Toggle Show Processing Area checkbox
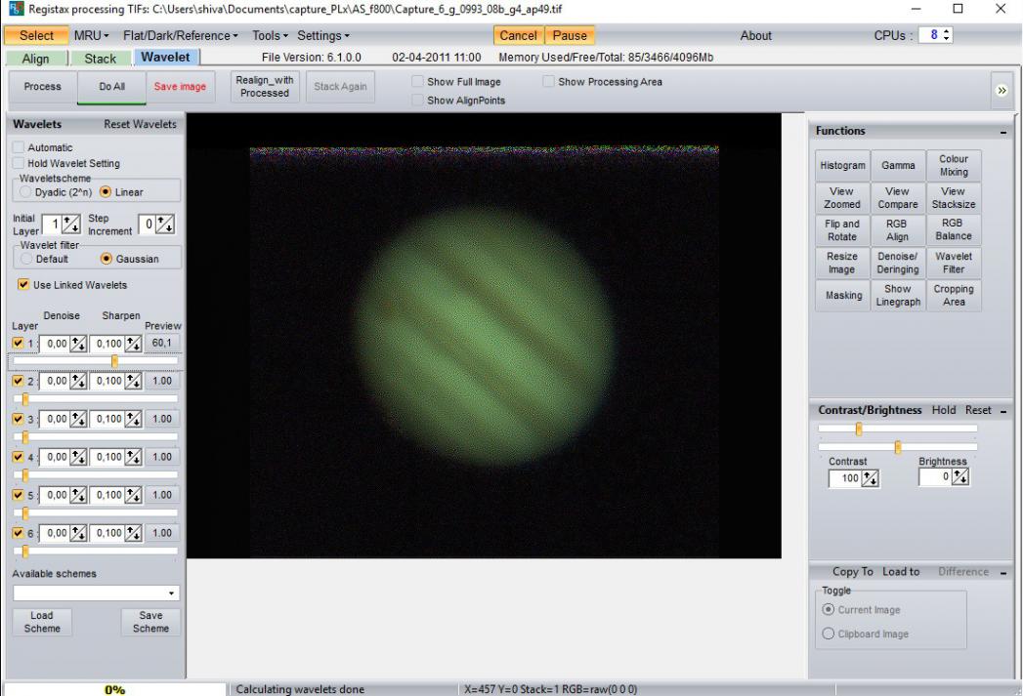Screen dimensions: 1023x696 coord(549,81)
